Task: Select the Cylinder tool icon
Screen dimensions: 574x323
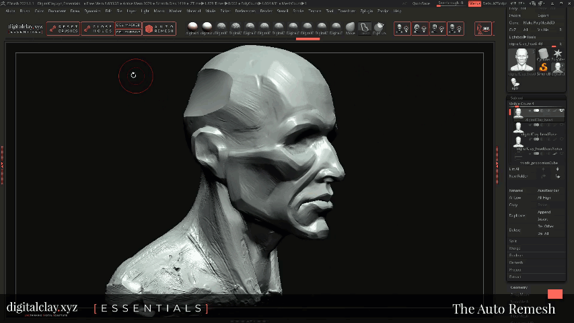Action: tap(543, 55)
